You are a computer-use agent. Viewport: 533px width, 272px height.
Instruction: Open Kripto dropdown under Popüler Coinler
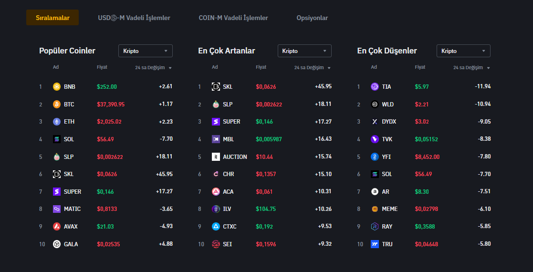[x=145, y=51]
